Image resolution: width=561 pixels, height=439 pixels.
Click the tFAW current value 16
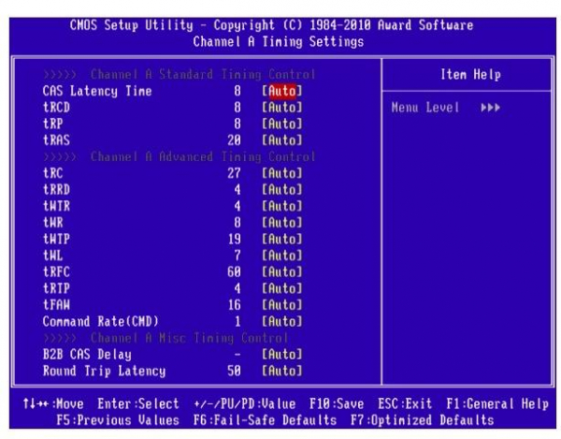pos(234,305)
